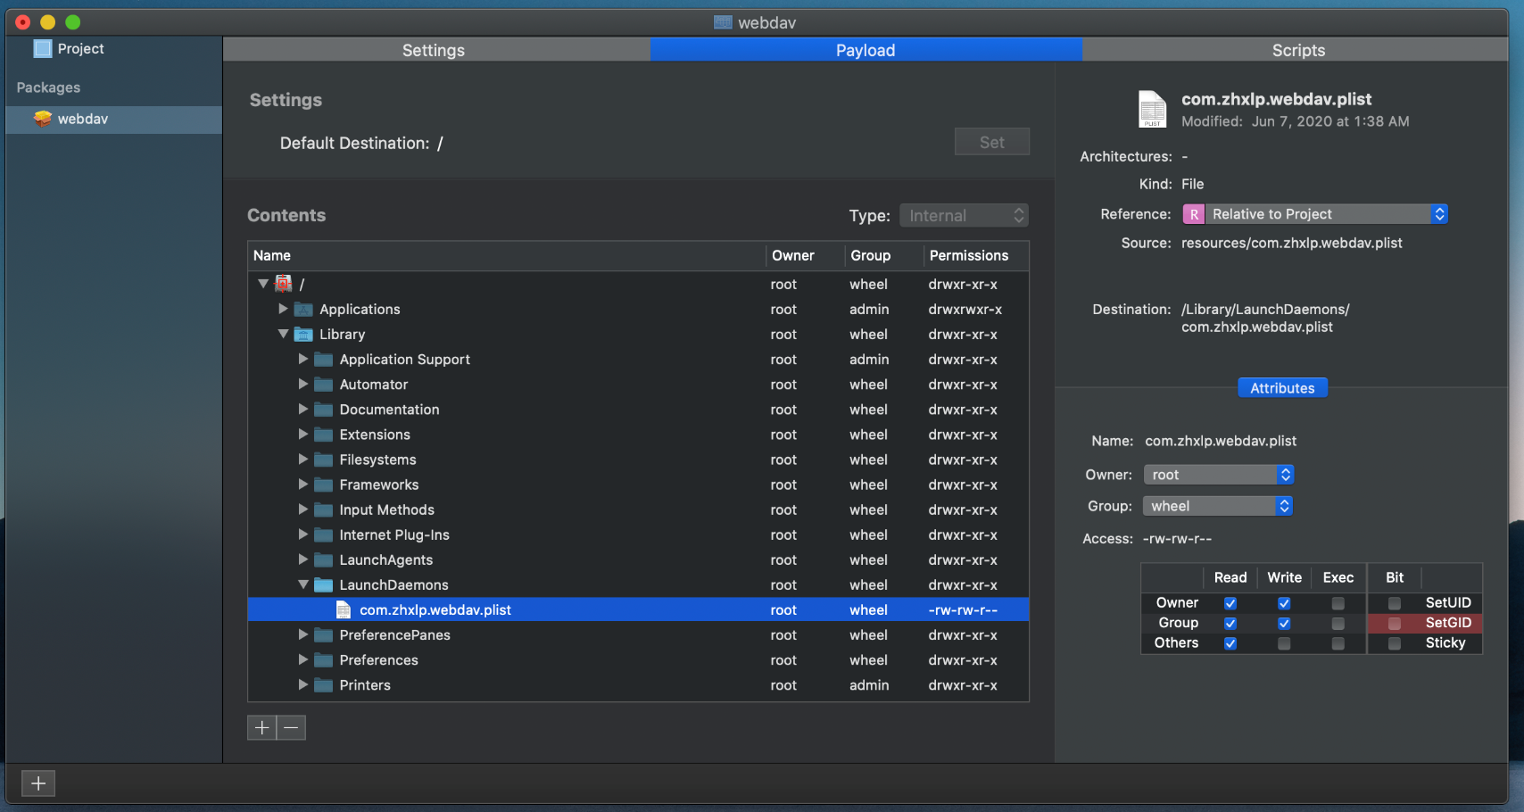Click the Printers folder icon
Screen dimensions: 1524x812
[x=323, y=684]
